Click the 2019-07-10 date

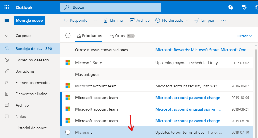240,132
